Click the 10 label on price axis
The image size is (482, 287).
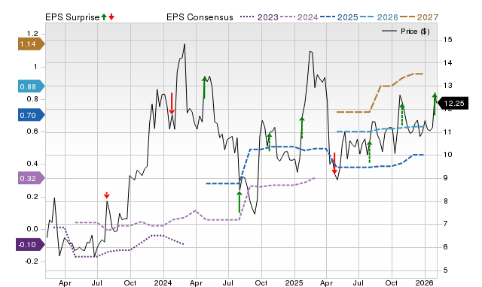(x=447, y=155)
